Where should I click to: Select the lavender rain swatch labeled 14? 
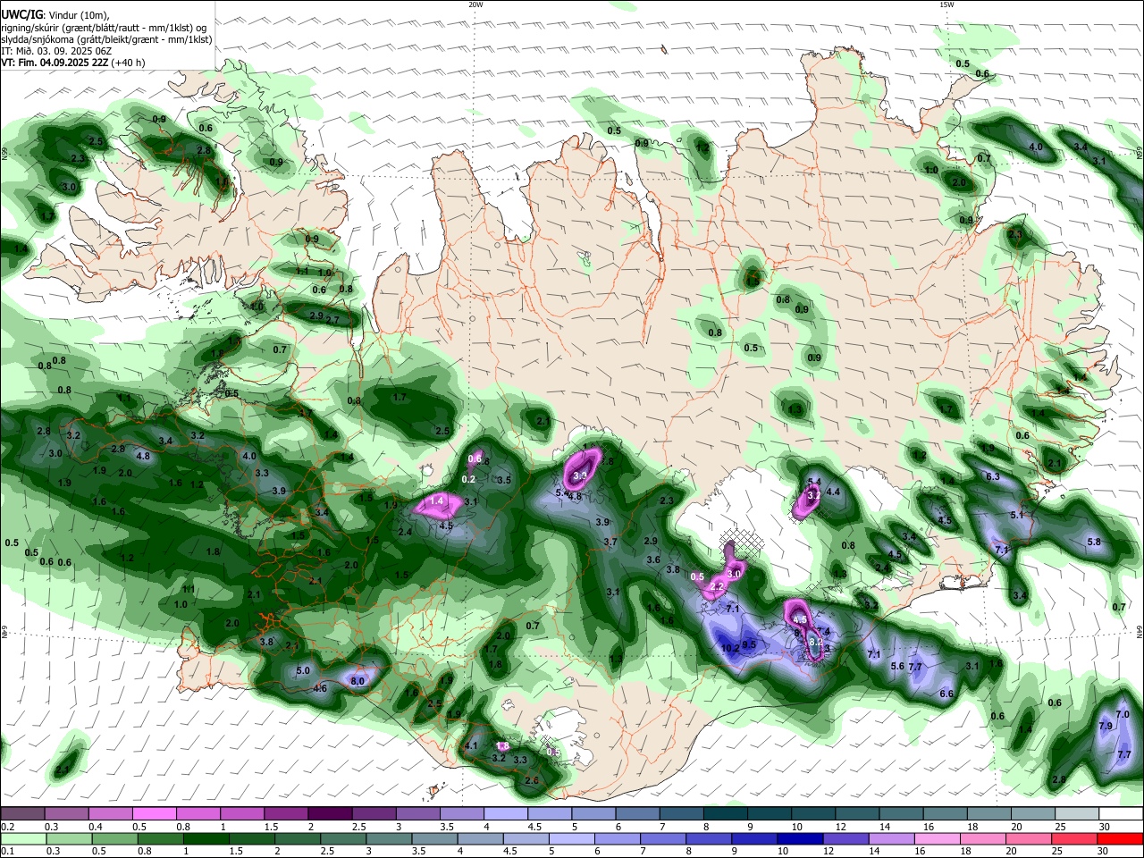[892, 838]
